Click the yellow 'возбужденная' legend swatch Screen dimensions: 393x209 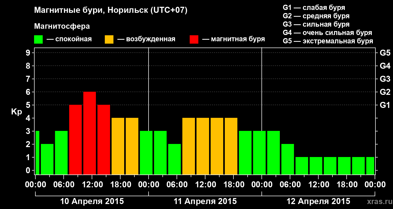pos(109,39)
